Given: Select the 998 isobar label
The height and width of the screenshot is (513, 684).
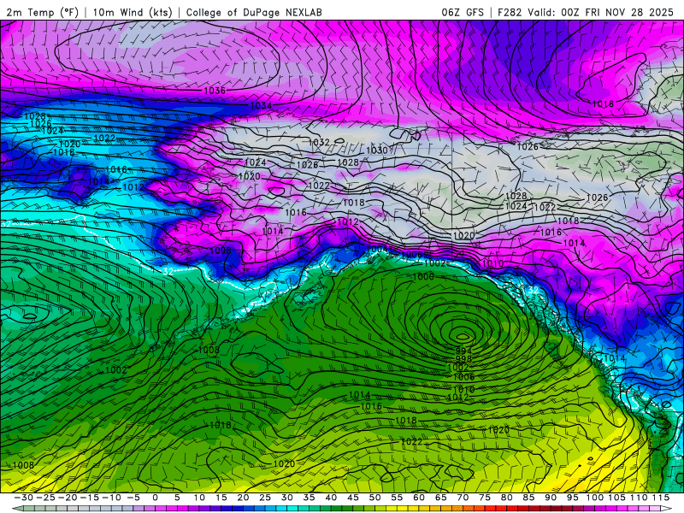Looking at the screenshot, I should [463, 359].
